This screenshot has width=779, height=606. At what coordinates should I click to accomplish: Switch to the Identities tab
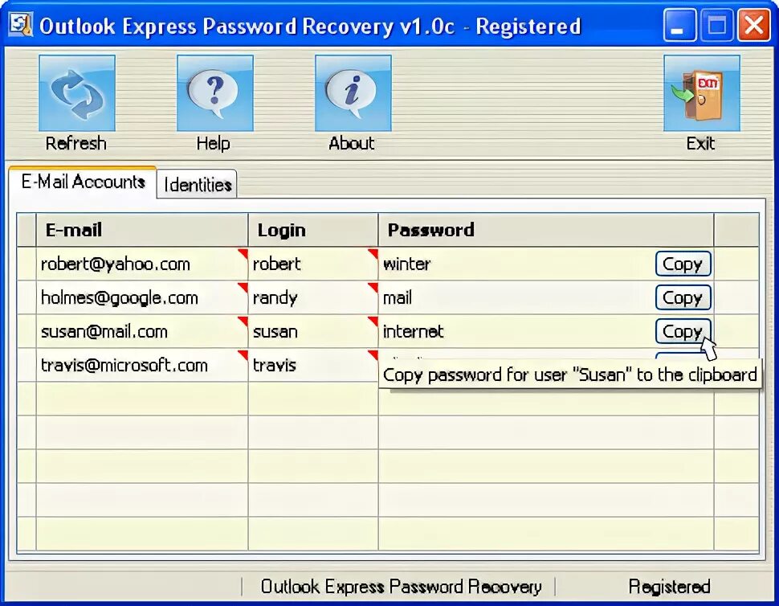198,184
